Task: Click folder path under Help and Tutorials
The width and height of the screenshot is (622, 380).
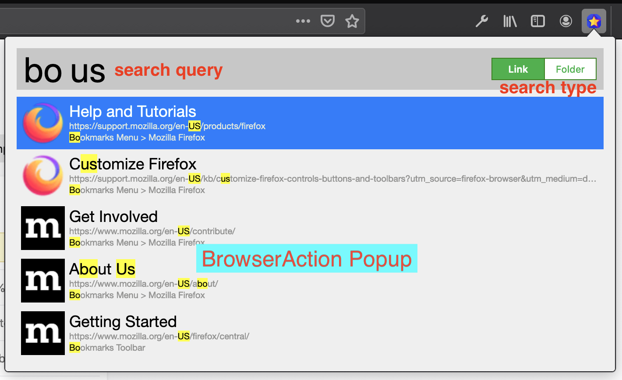Action: (137, 137)
